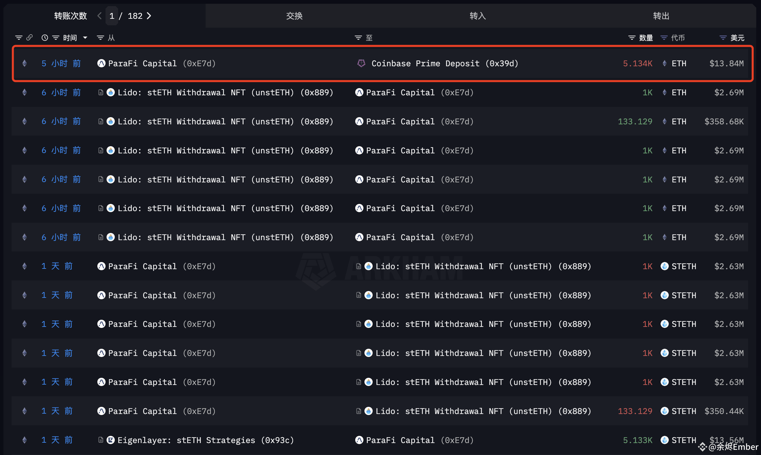The height and width of the screenshot is (455, 761).
Task: Select the Lido logo in first stETH Withdrawal row
Action: [x=111, y=92]
